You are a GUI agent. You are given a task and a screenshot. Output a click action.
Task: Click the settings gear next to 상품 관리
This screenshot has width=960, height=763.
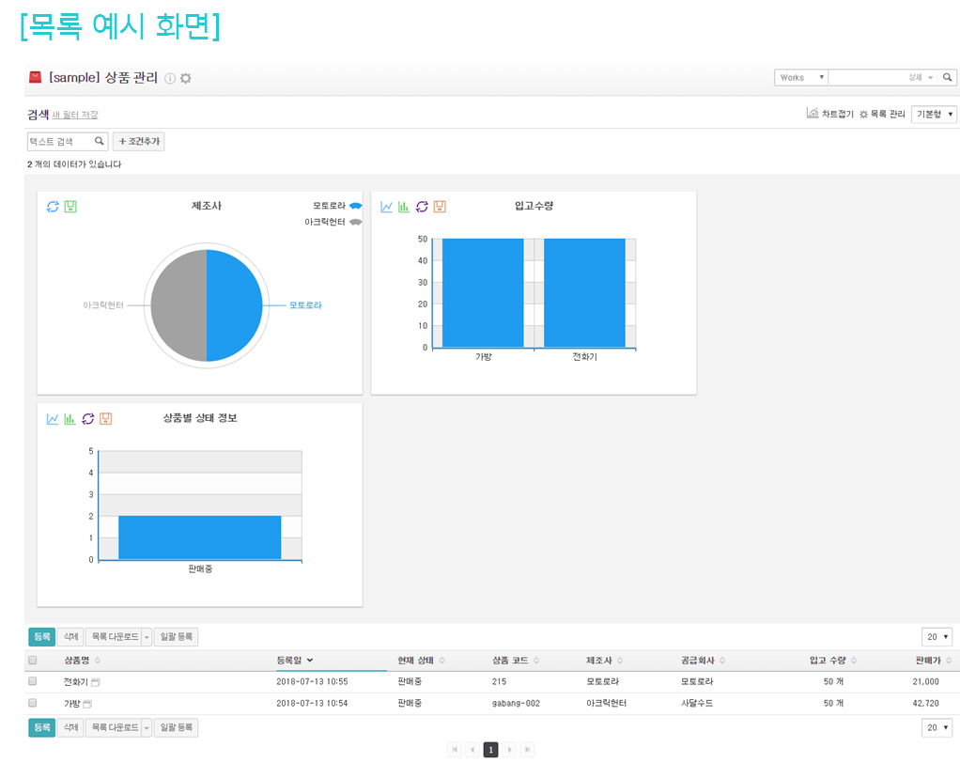pos(186,78)
